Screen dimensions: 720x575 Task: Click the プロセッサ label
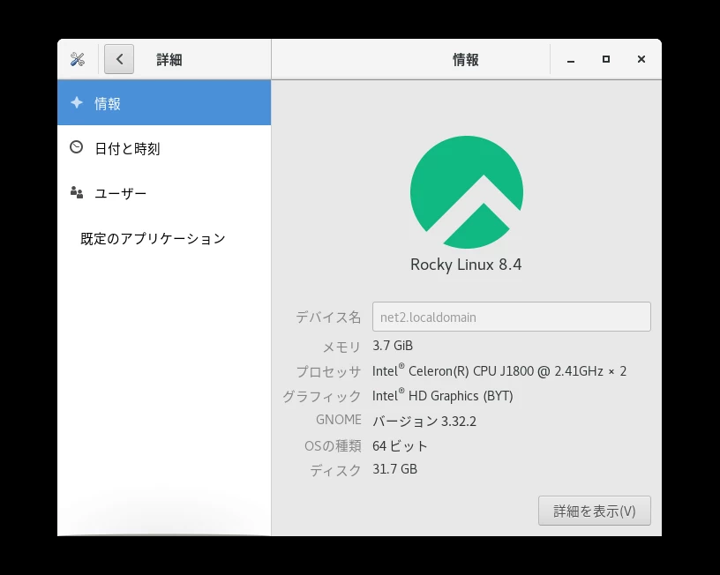click(x=329, y=371)
